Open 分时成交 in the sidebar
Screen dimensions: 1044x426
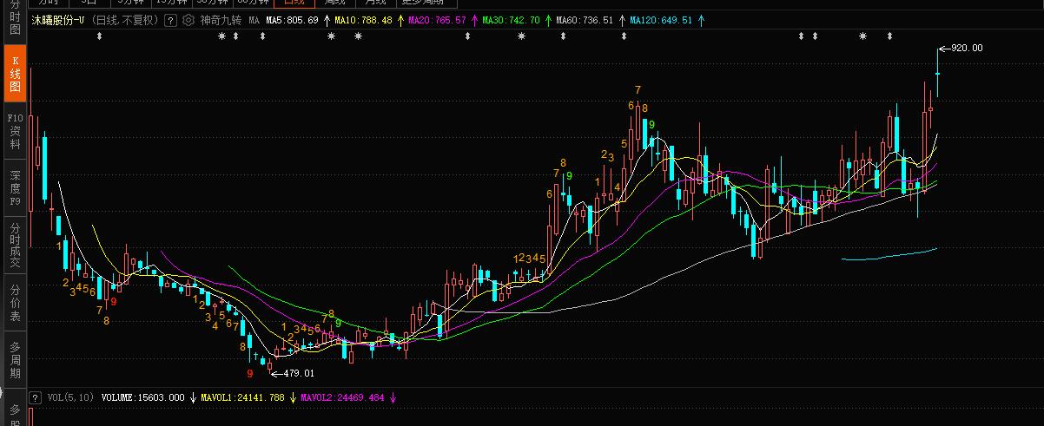[x=15, y=244]
